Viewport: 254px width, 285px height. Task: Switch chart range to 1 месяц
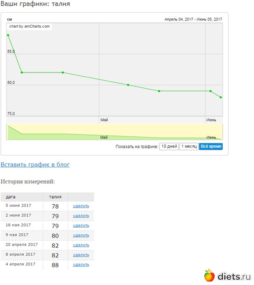click(x=189, y=147)
